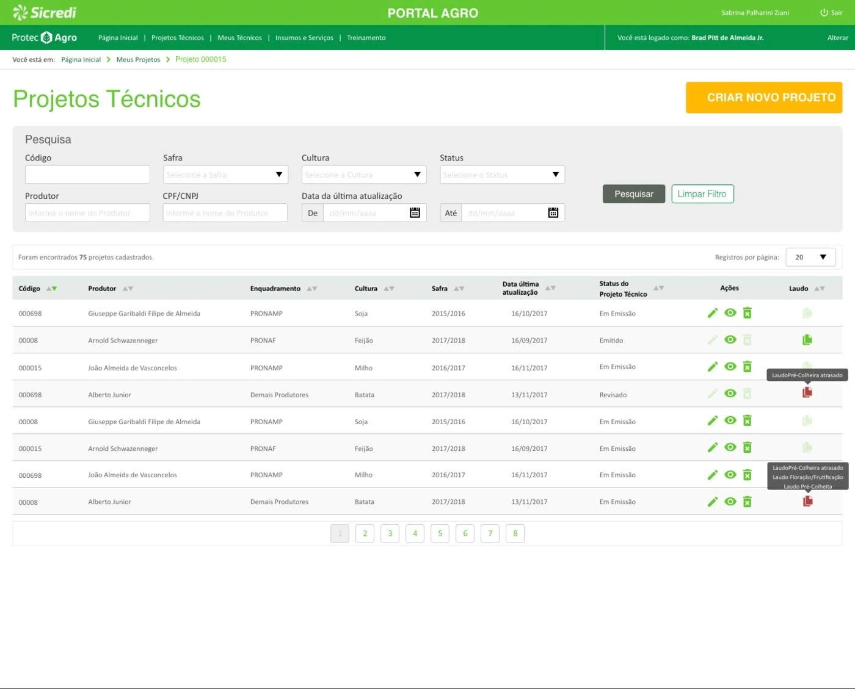View Giuseppe Garibaldi 000698 project with eye icon
855x689 pixels.
coord(730,313)
